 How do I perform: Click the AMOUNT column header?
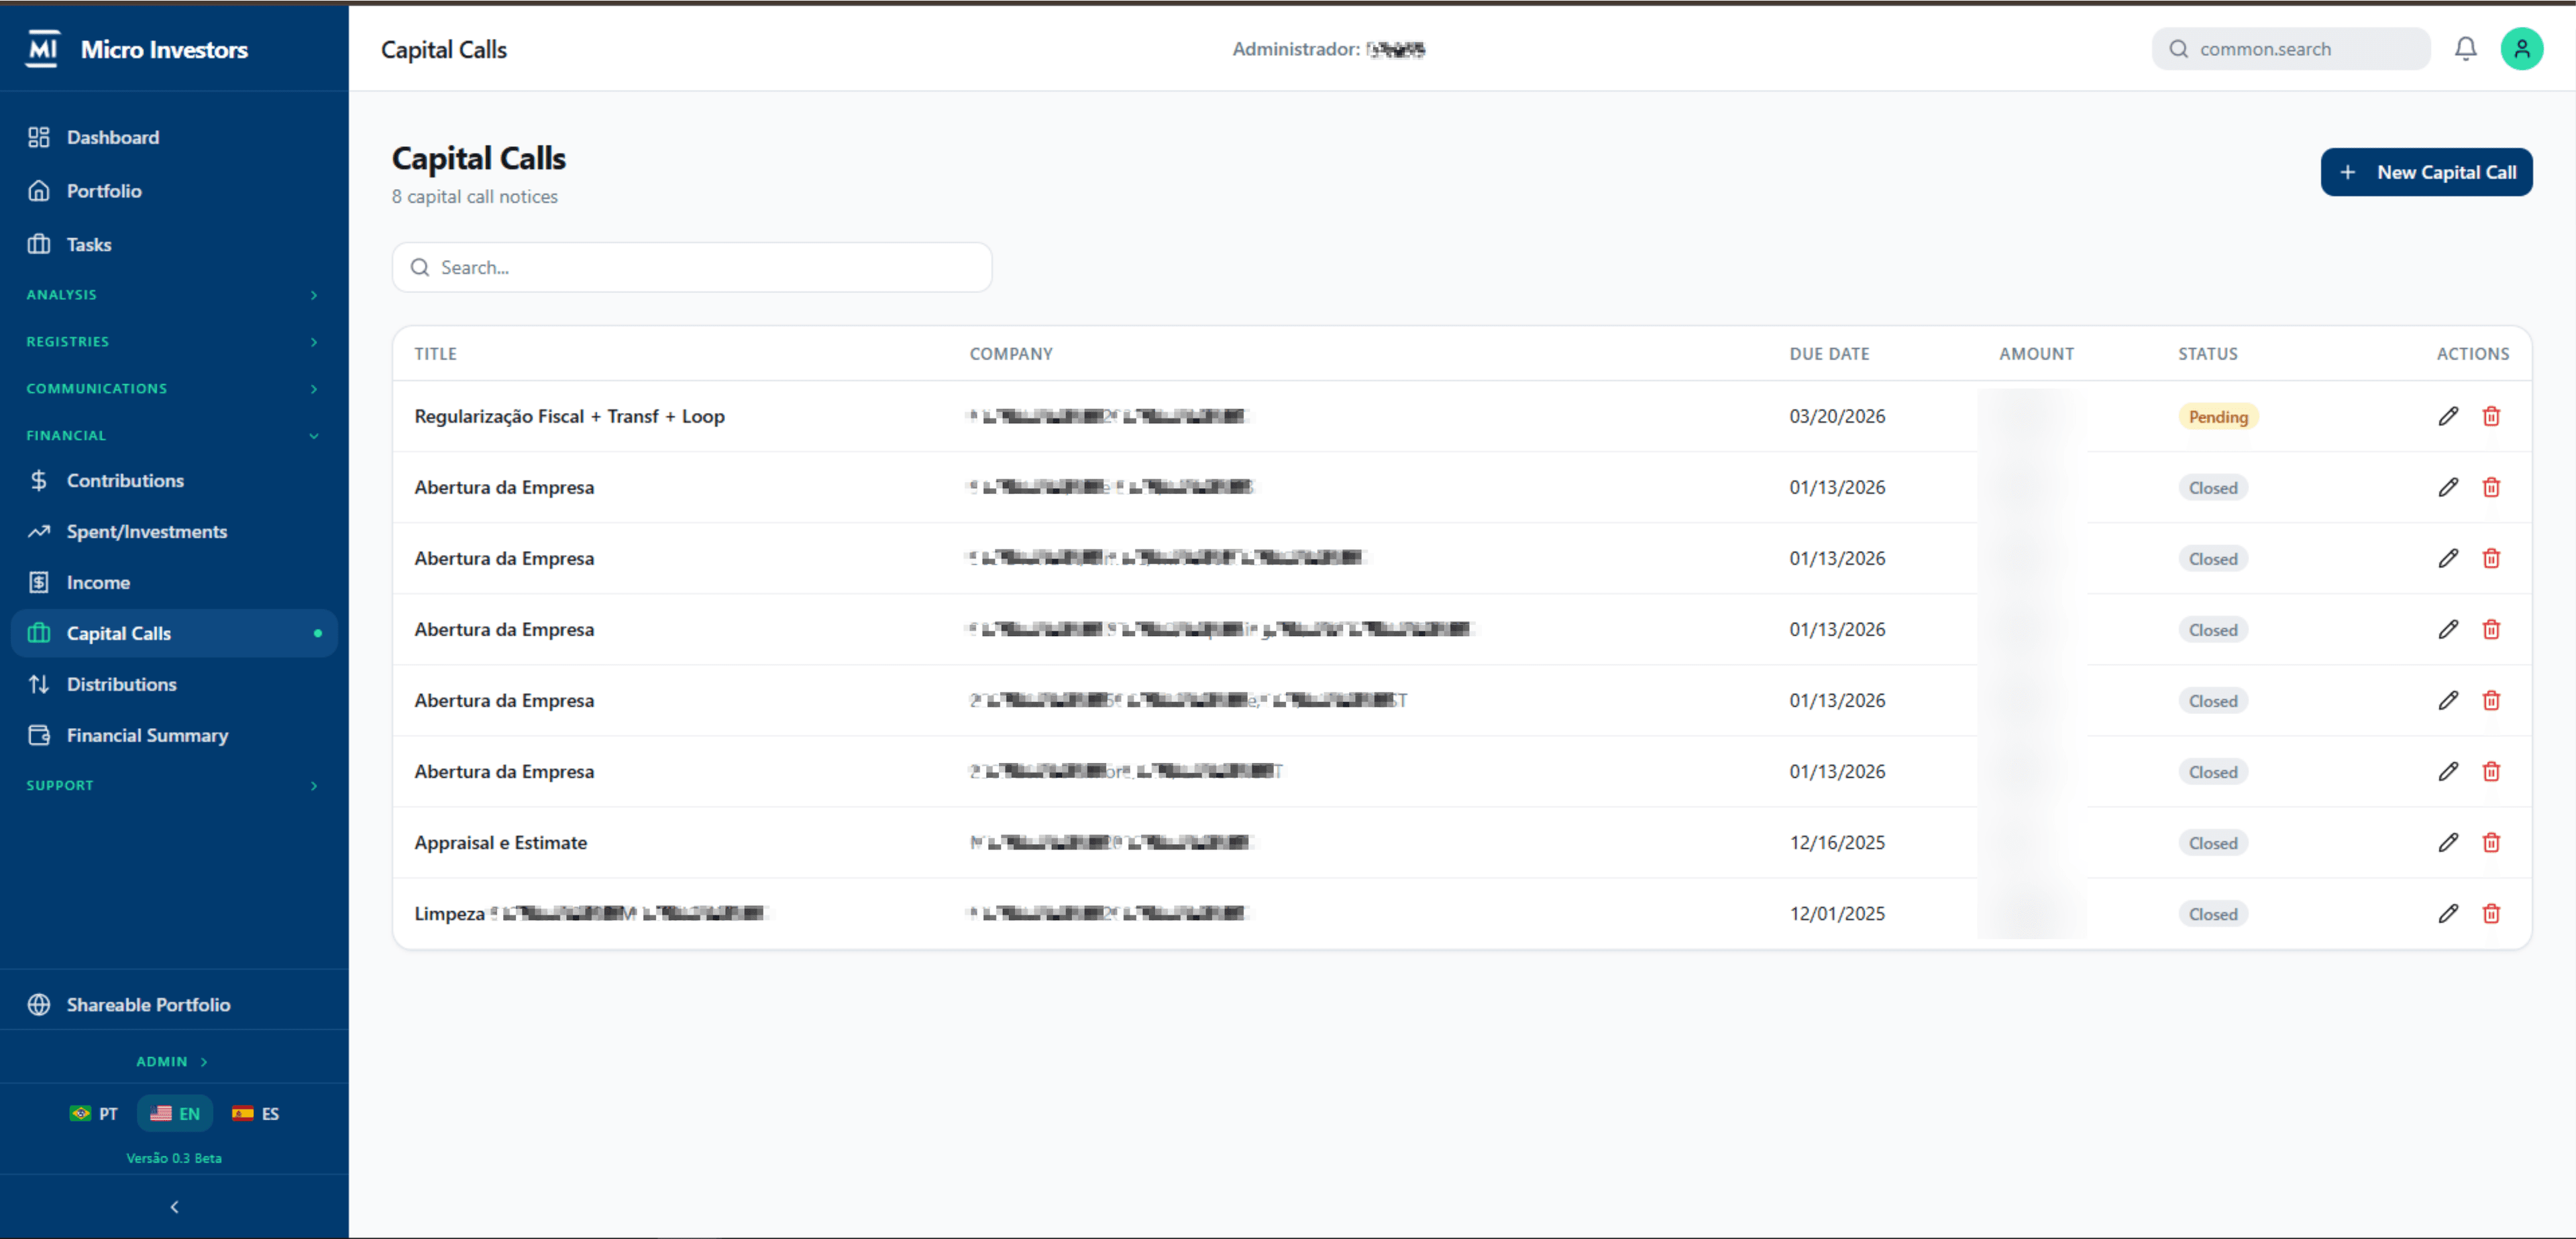click(2036, 354)
